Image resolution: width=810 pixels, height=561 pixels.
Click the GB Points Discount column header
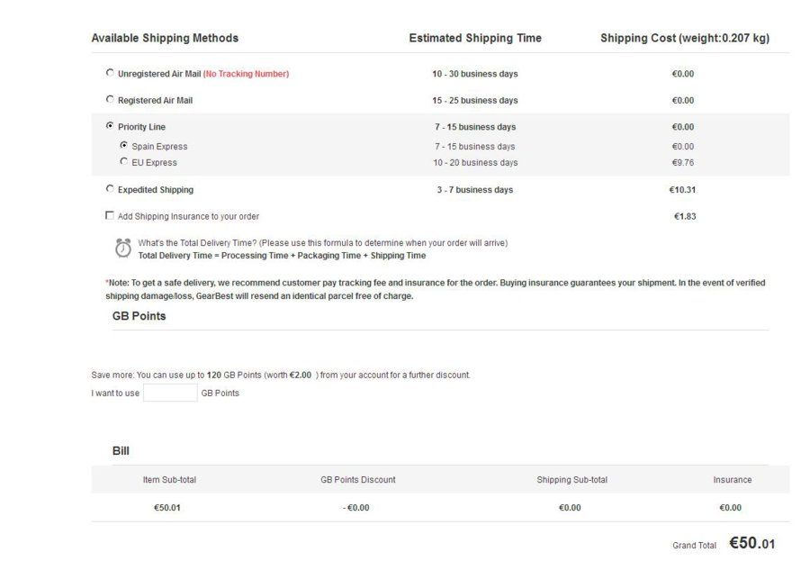click(358, 480)
